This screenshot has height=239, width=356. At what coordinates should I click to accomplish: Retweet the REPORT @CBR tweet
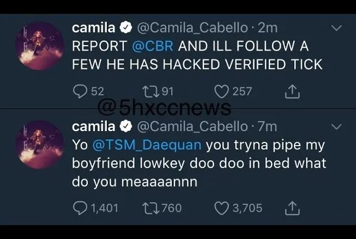(x=151, y=92)
